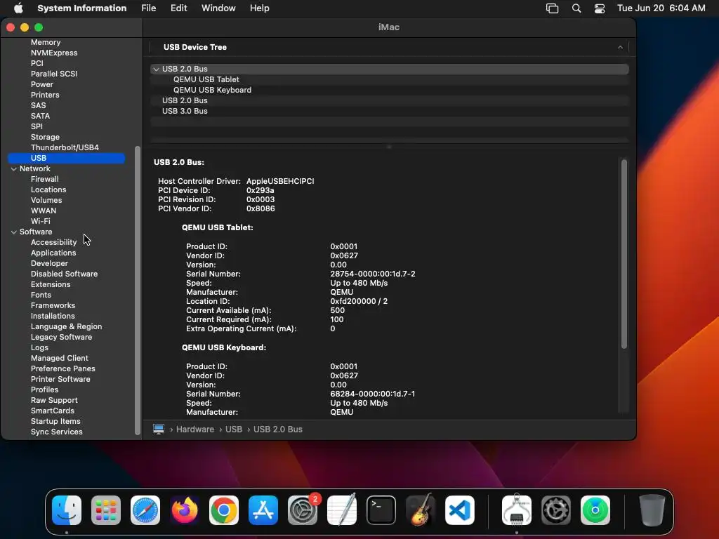Open Finder from the Dock
Viewport: 719px width, 539px height.
pos(67,510)
